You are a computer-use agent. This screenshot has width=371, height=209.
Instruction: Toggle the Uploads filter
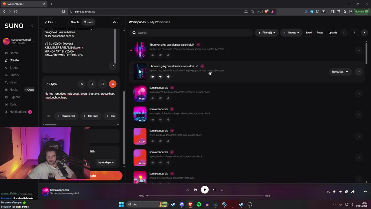click(333, 33)
